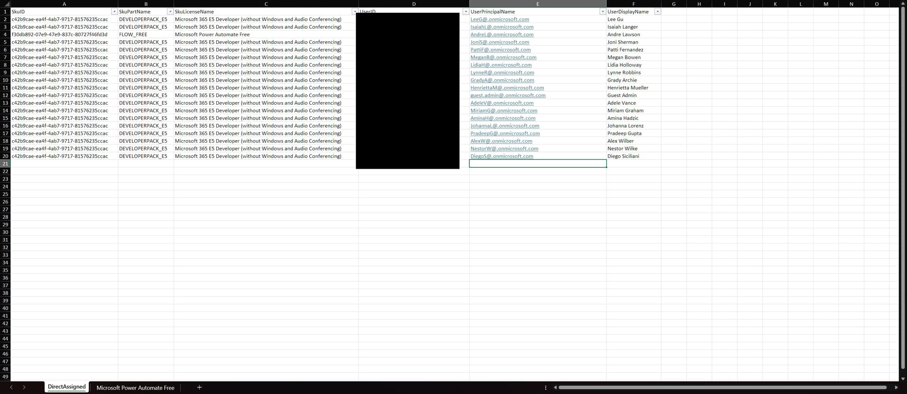This screenshot has width=907, height=394.
Task: Click the horizontal scrollbar thumb
Action: click(x=722, y=388)
